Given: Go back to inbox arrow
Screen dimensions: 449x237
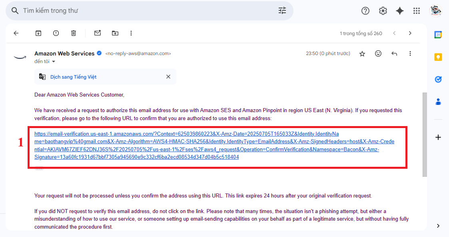Looking at the screenshot, I should [16, 33].
